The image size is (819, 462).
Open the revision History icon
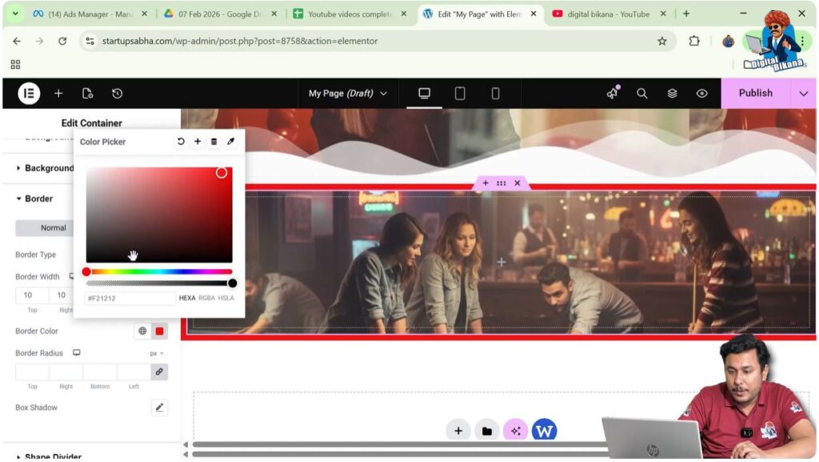point(117,94)
